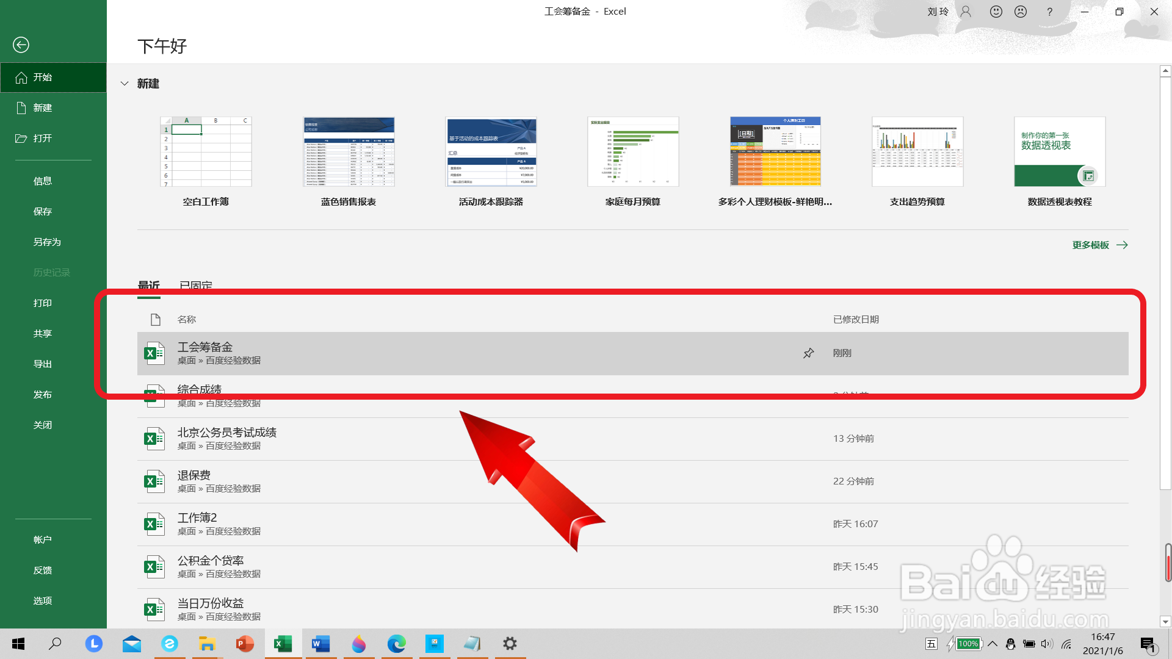This screenshot has height=659, width=1172.
Task: Open the notification center icon
Action: (1148, 644)
